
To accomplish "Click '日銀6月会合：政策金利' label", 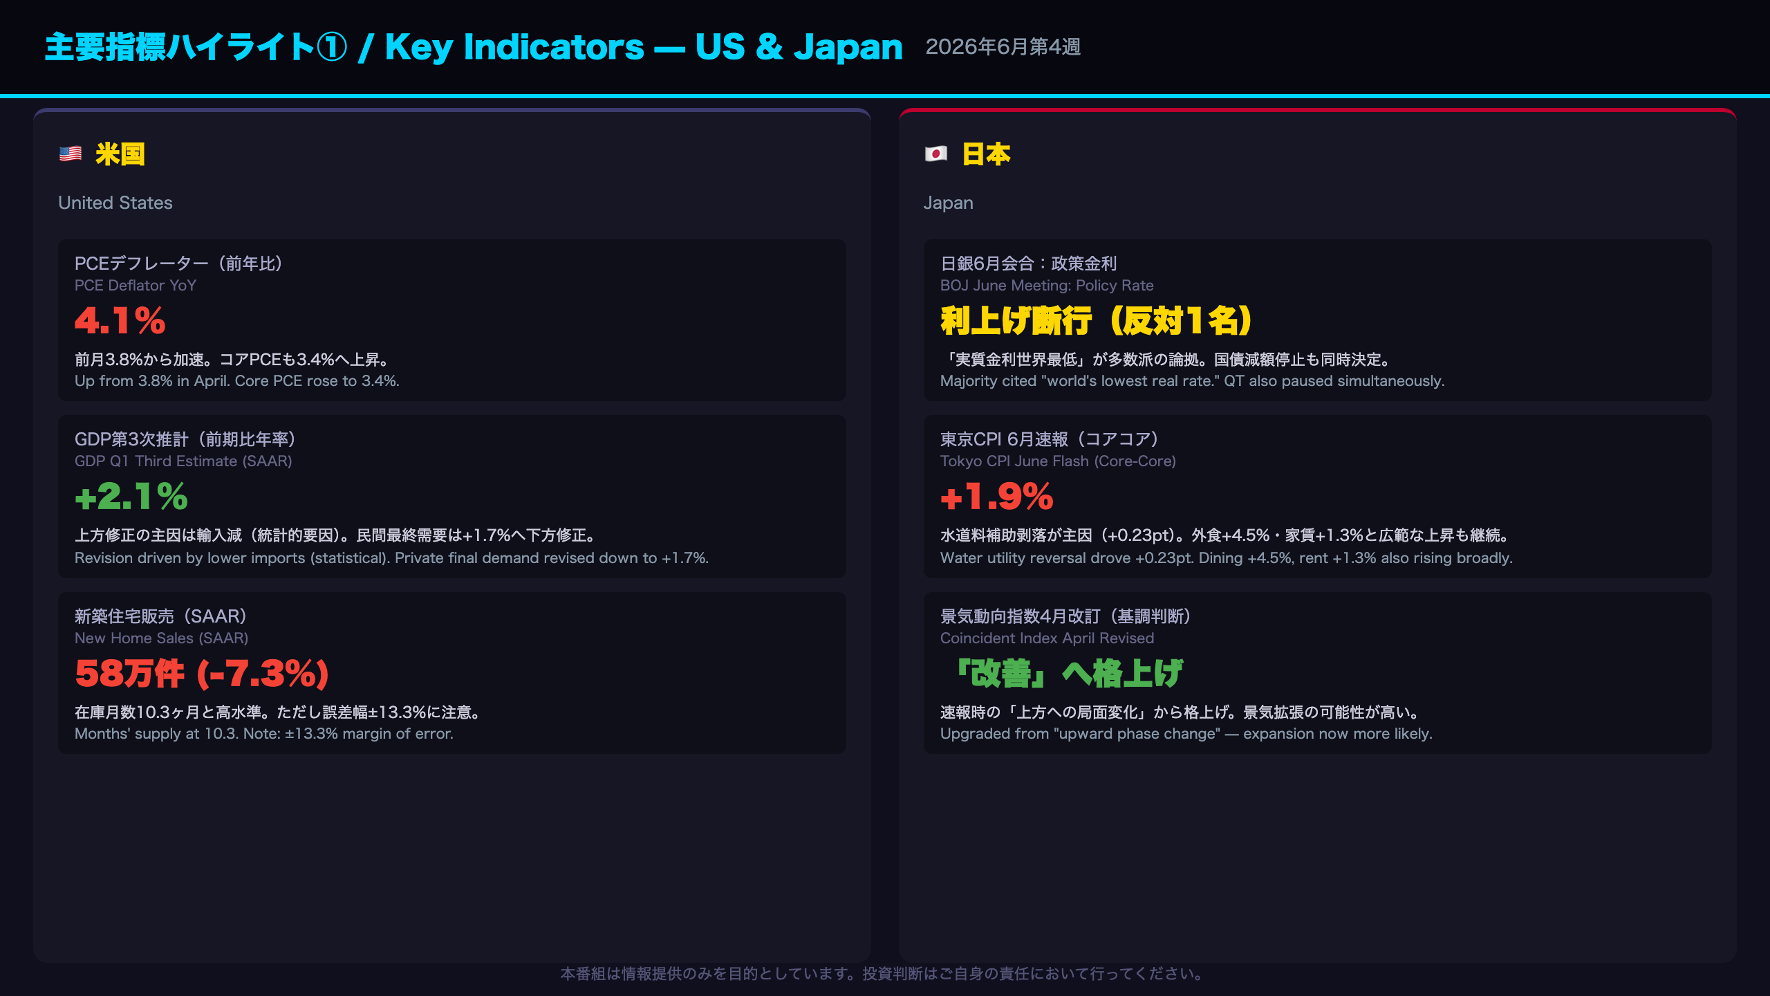I will click(x=1028, y=264).
